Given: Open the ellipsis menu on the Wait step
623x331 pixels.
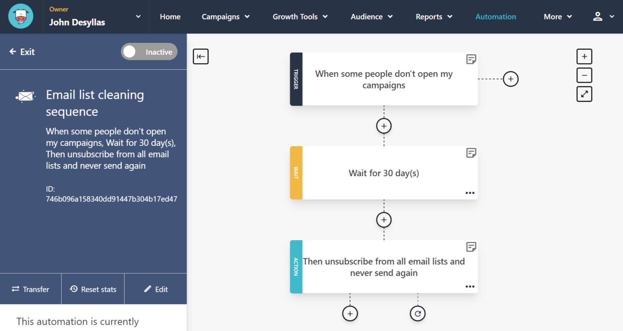Looking at the screenshot, I should [470, 193].
